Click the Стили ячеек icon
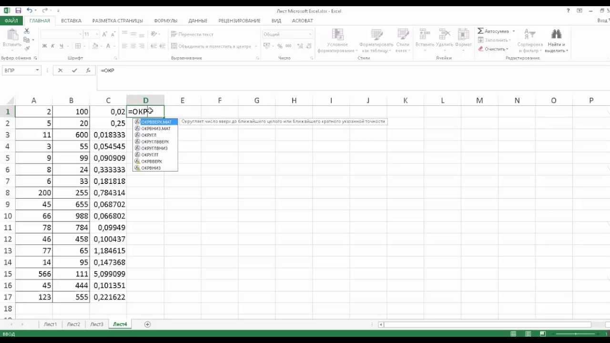The width and height of the screenshot is (610, 343). pyautogui.click(x=403, y=34)
